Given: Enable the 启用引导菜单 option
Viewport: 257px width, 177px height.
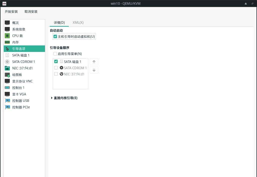Looking at the screenshot, I should [x=55, y=54].
